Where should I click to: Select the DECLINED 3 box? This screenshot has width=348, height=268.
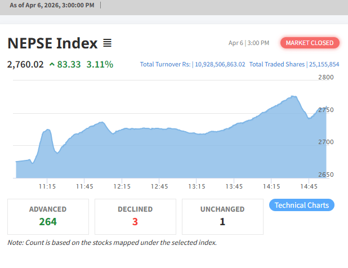[x=135, y=217]
